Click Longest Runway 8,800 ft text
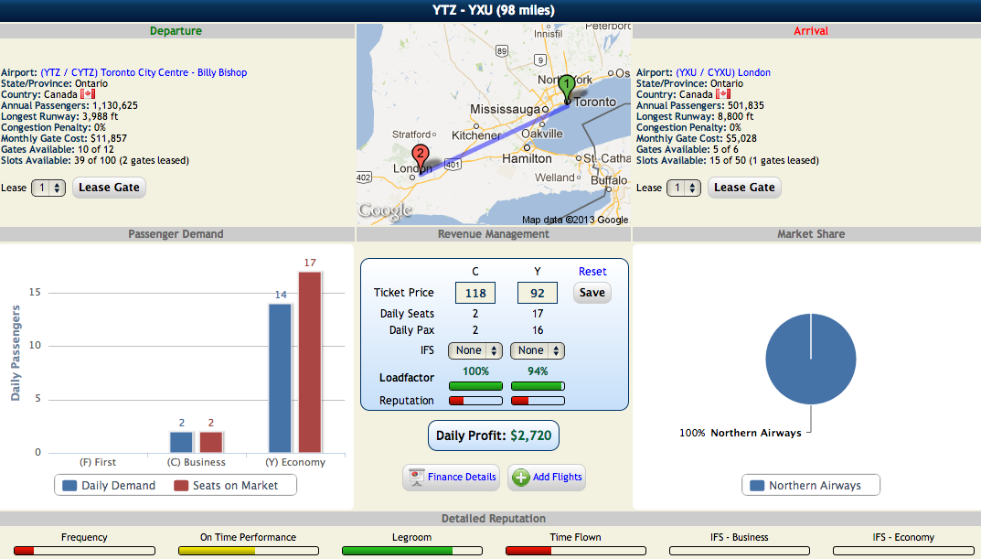 [x=695, y=116]
